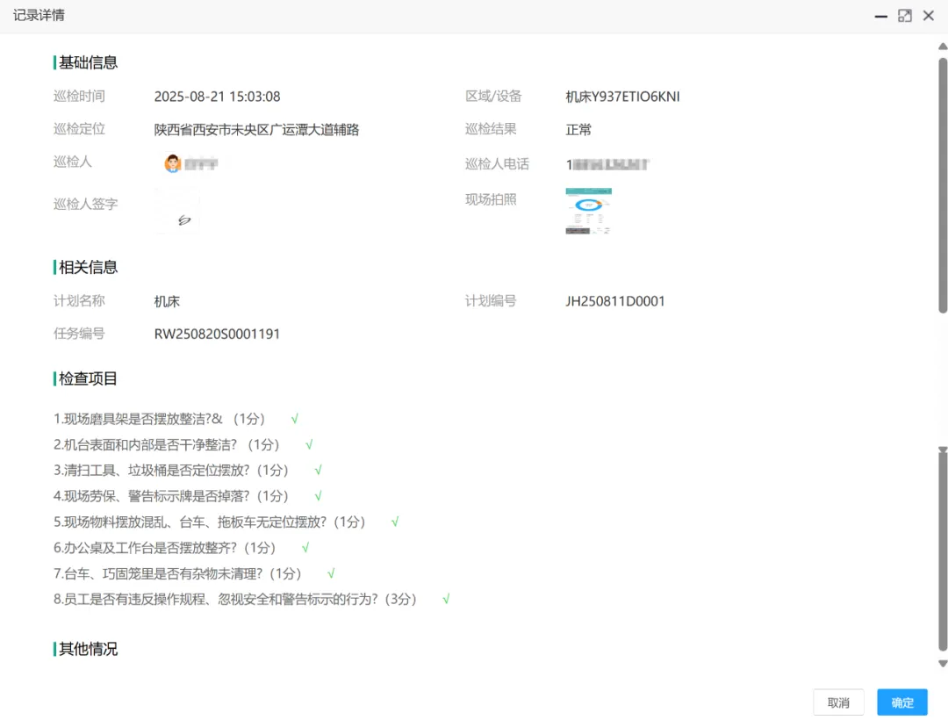Click the 基础信息 section heading
The image size is (948, 720).
tap(88, 62)
